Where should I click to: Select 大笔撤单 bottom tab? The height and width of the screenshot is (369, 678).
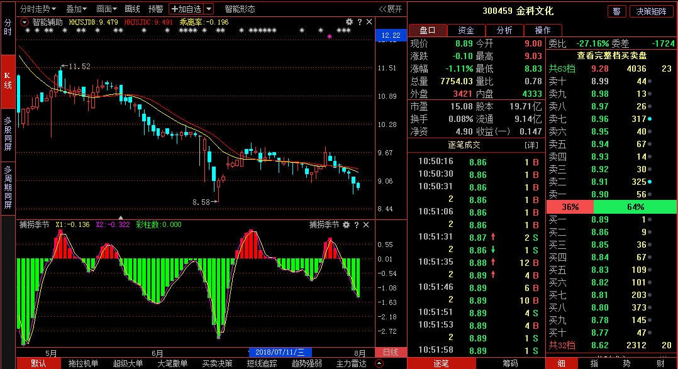(x=172, y=363)
